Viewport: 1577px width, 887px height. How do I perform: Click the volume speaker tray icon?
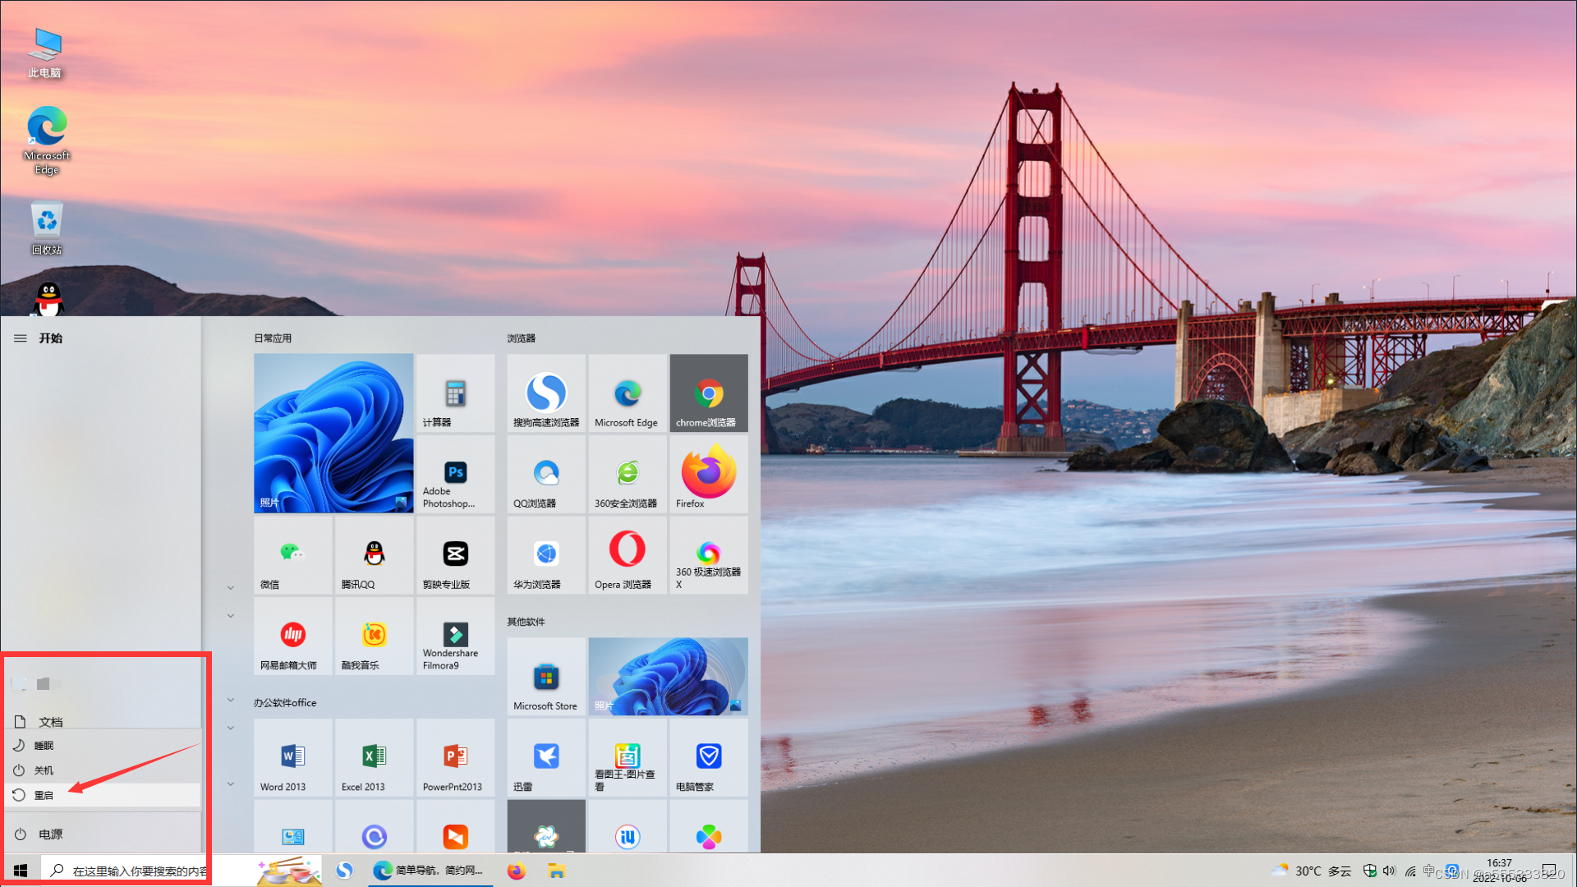coord(1390,871)
